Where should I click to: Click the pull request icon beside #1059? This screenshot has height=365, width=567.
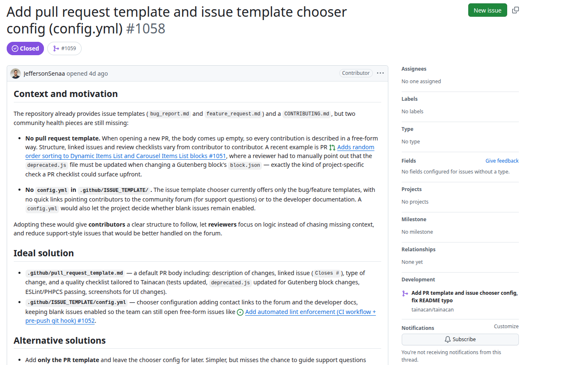tap(56, 48)
